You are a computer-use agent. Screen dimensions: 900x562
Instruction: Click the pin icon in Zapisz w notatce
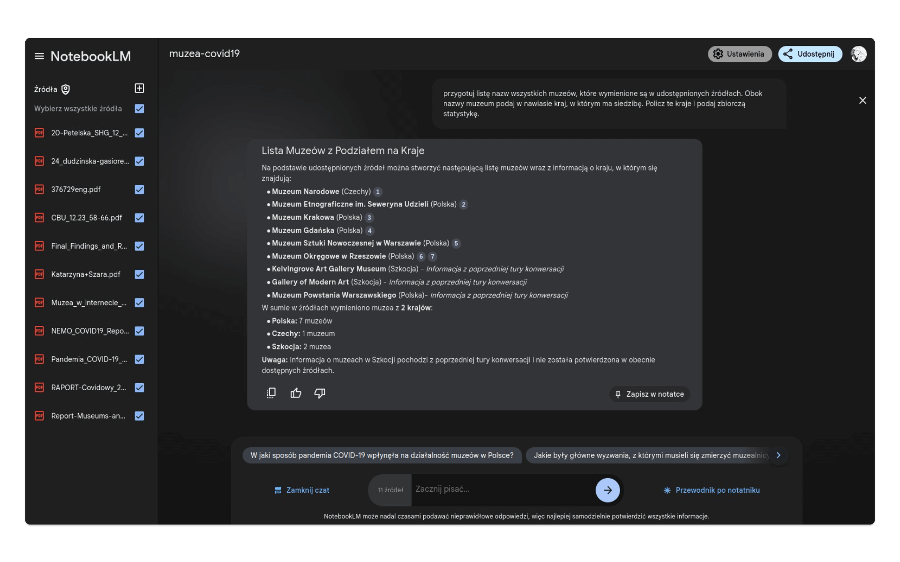618,394
